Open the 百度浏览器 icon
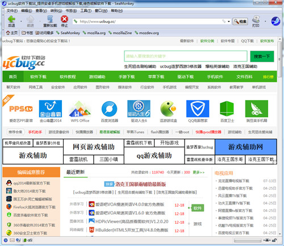The width and height of the screenshot is (284, 246). tap(109, 109)
